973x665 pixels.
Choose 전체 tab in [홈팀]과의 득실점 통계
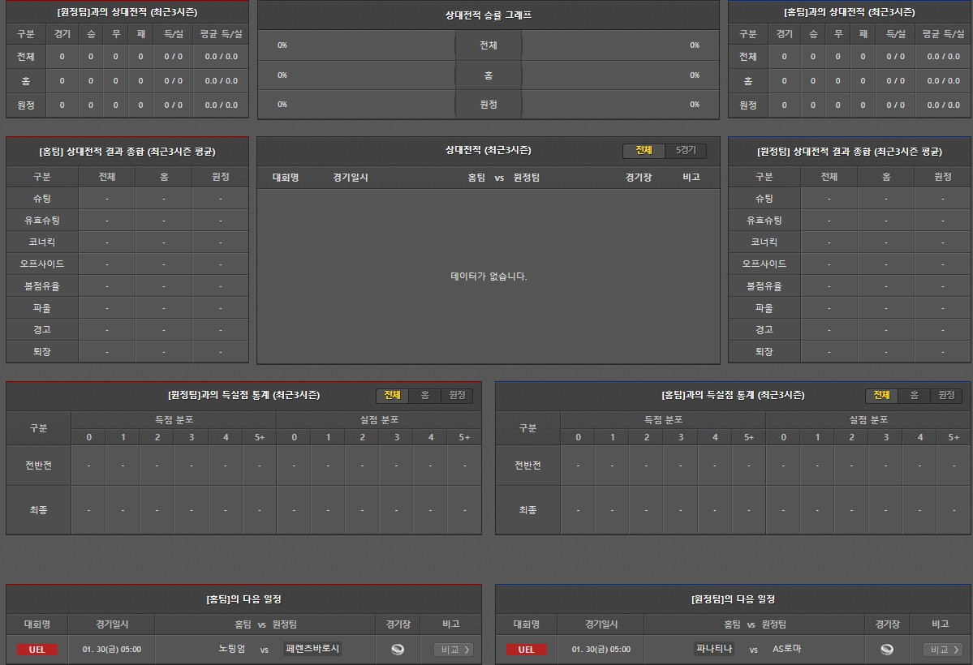[x=881, y=396]
